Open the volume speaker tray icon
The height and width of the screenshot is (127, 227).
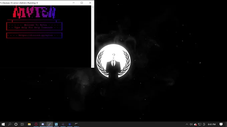(x=191, y=124)
